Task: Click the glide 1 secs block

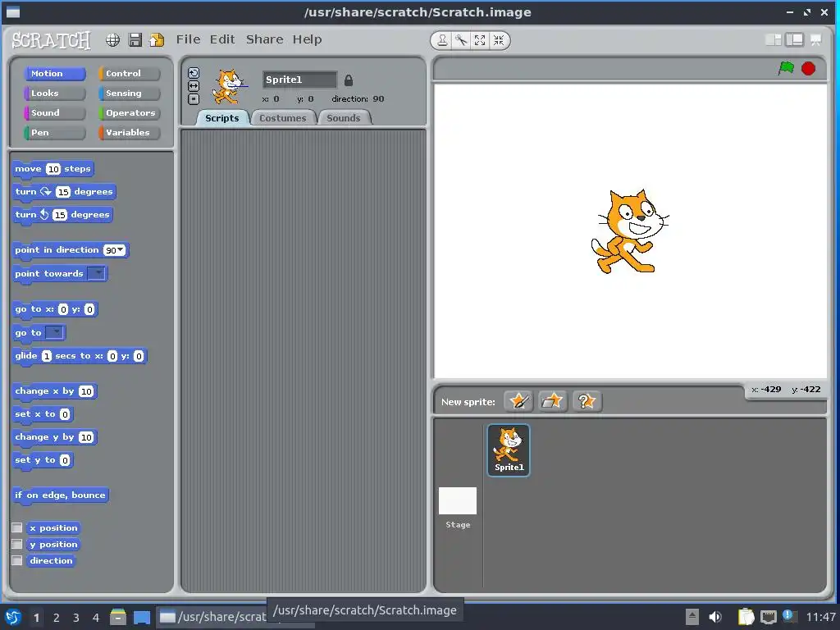Action: pyautogui.click(x=80, y=356)
